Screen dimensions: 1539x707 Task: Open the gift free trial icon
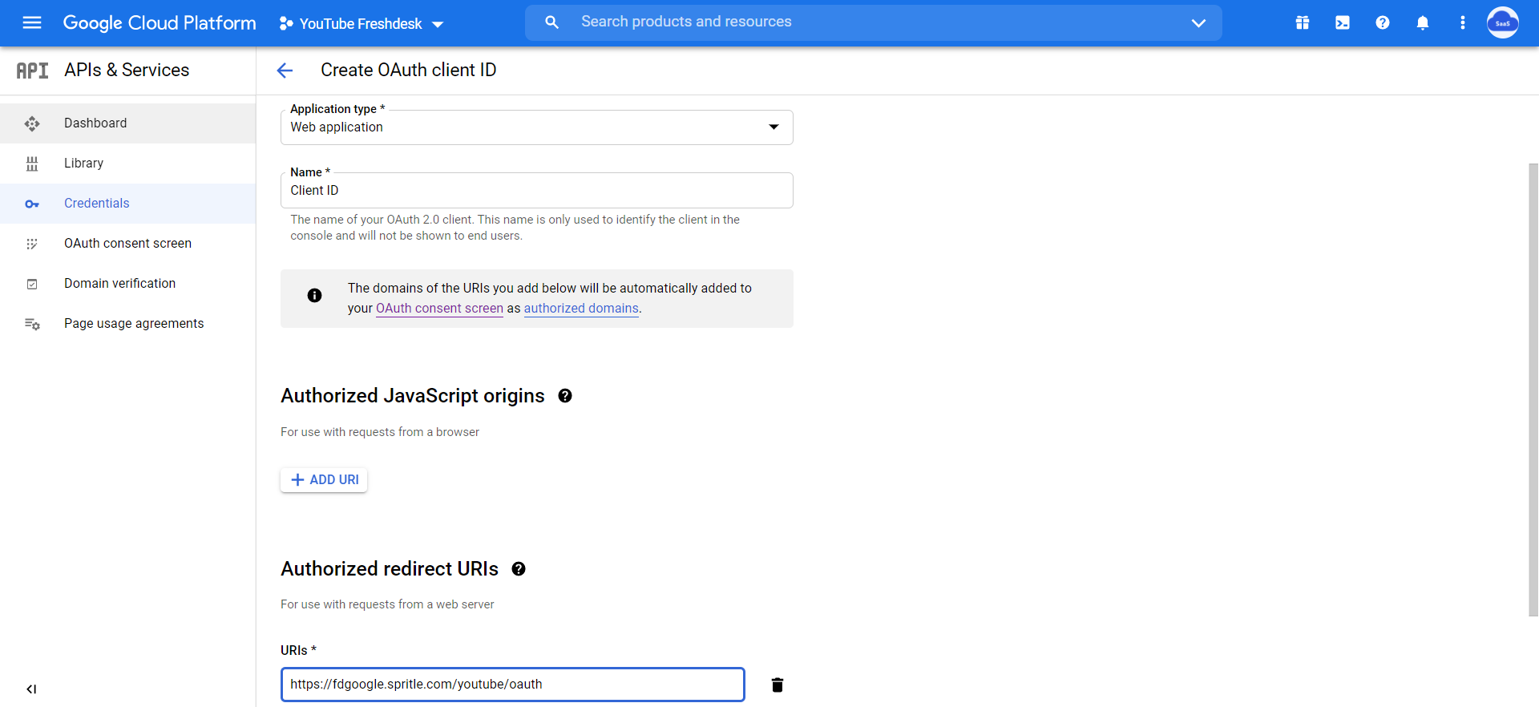(1303, 22)
